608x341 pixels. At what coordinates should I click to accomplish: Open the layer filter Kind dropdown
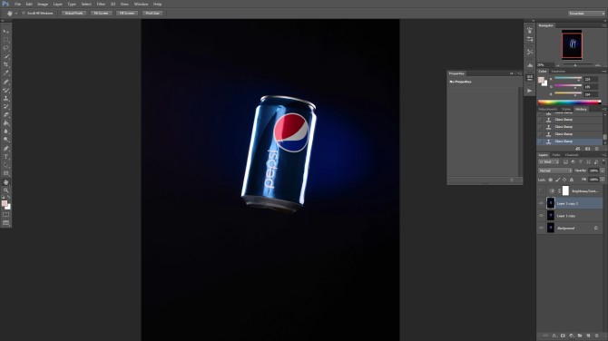[x=549, y=162]
